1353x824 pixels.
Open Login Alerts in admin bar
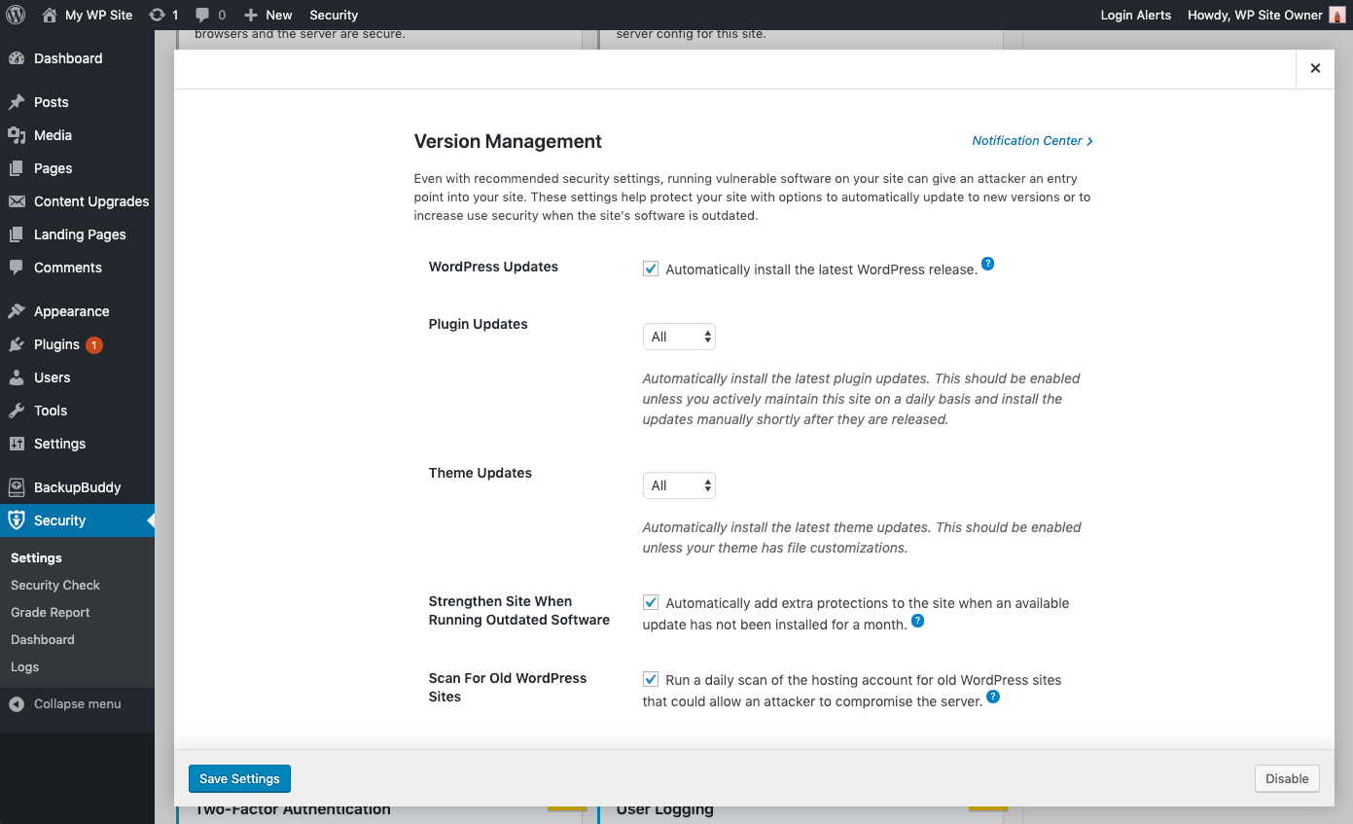(1136, 15)
